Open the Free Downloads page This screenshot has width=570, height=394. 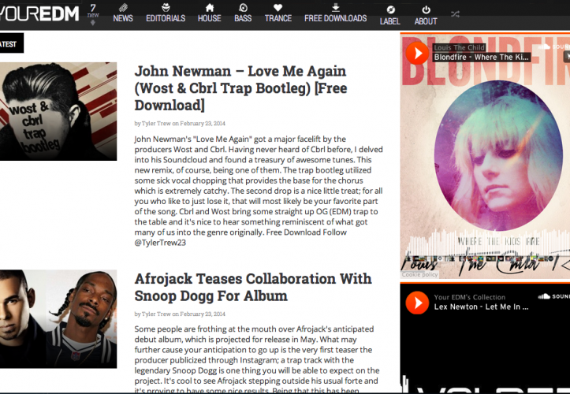[335, 13]
